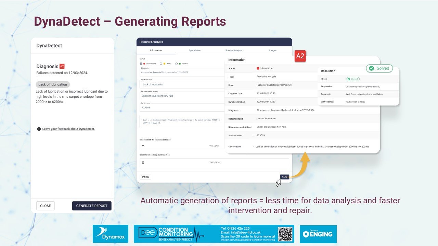Click Service Note value 129563 in Information
Image resolution: width=438 pixels, height=246 pixels.
tap(261, 135)
